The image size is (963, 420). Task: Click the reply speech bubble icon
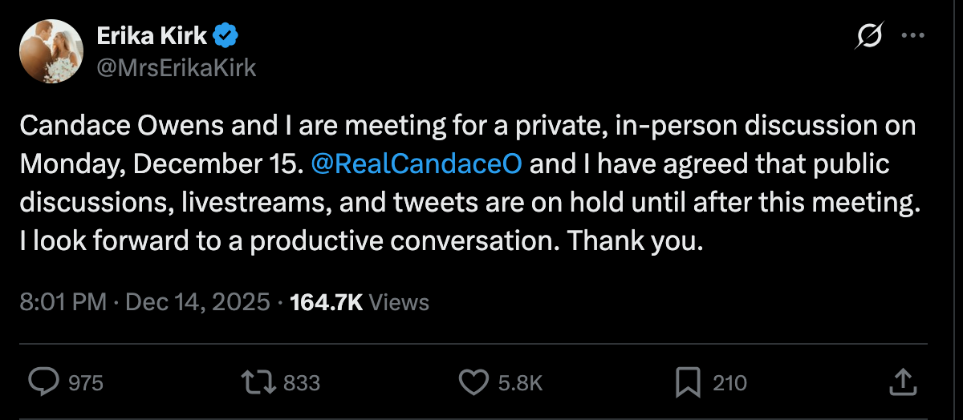(x=42, y=382)
